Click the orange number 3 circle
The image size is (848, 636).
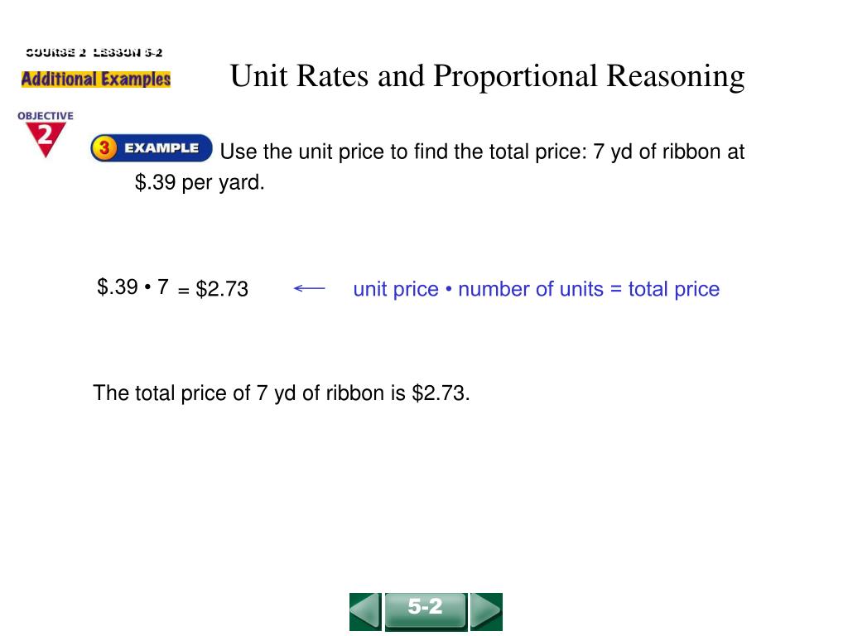tap(104, 147)
